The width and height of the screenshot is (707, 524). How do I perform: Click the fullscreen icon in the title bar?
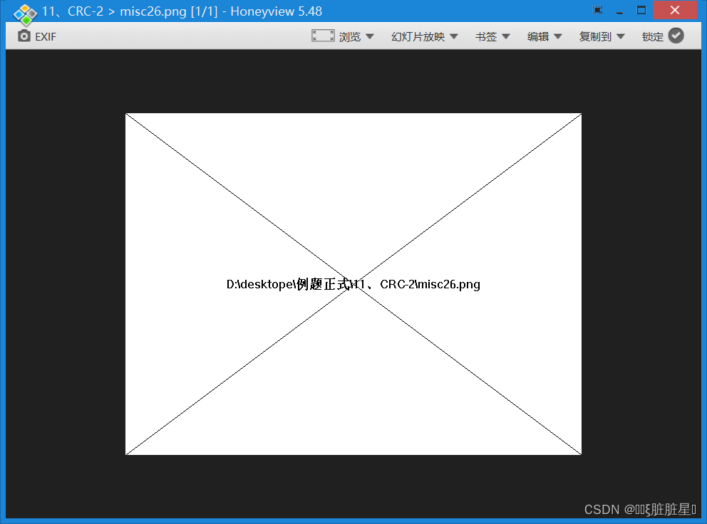tap(596, 10)
